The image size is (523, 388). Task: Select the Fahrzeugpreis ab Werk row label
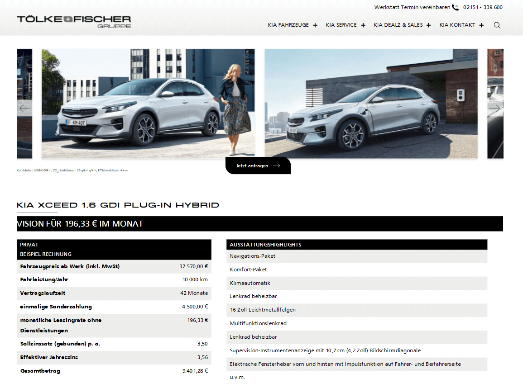point(70,266)
